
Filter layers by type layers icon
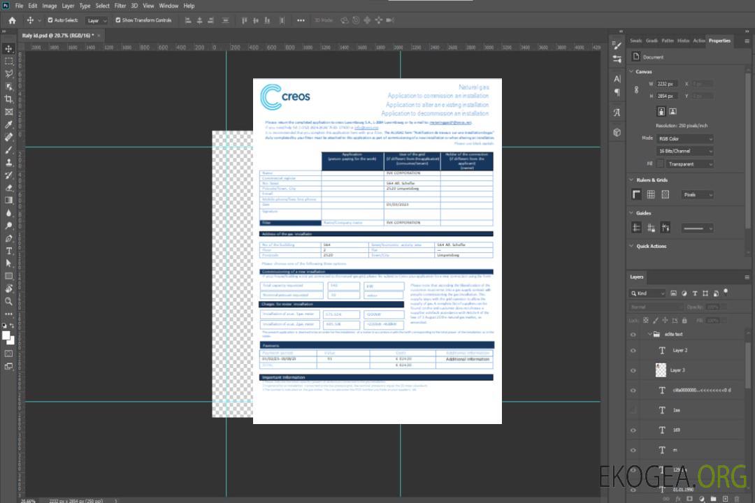(696, 293)
